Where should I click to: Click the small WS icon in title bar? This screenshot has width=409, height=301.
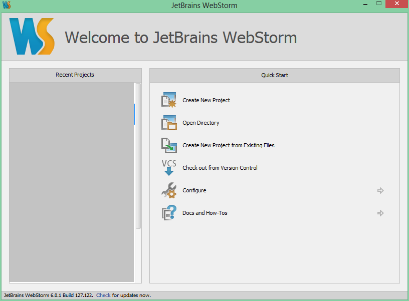point(7,5)
